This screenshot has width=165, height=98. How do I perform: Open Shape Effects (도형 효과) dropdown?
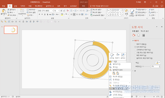(140, 15)
